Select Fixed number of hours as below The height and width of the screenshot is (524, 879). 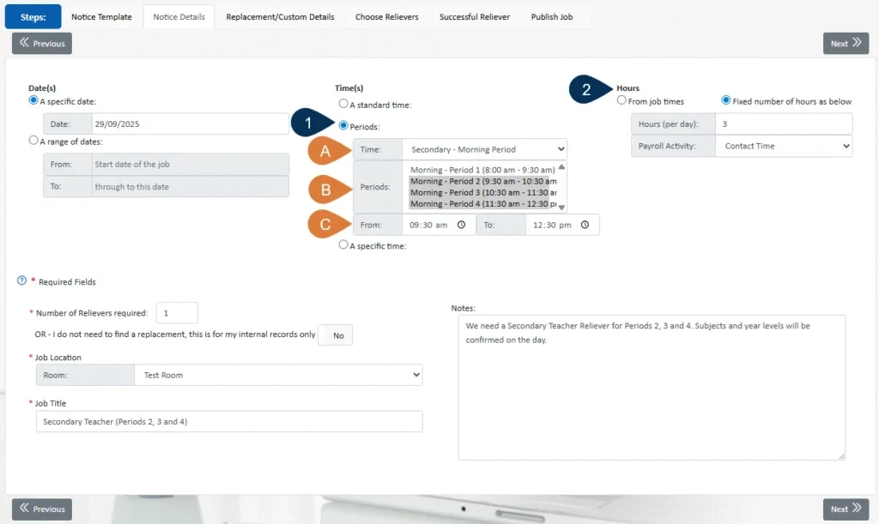point(726,100)
